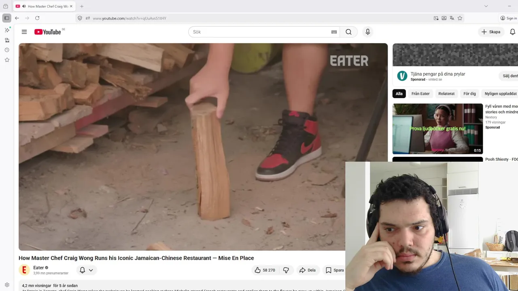Open YouTube notifications bell in header
The width and height of the screenshot is (518, 291).
[512, 32]
